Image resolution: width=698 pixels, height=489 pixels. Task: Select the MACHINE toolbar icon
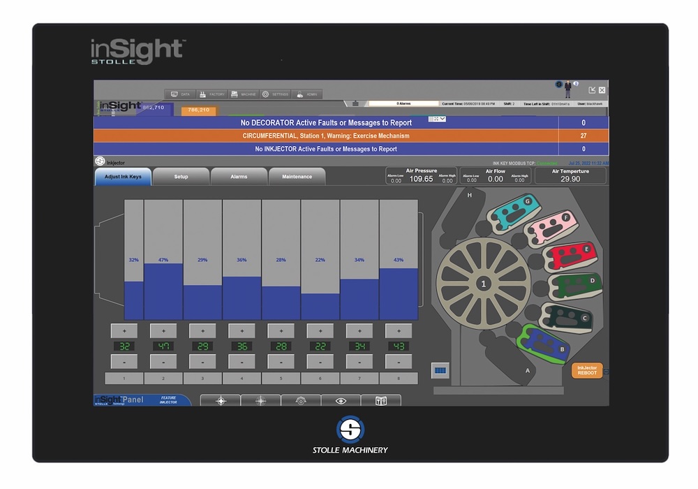click(x=244, y=94)
